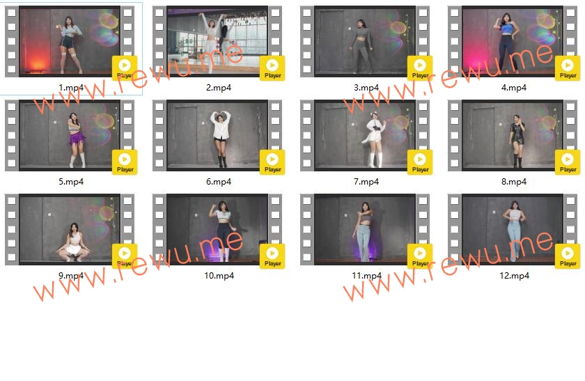Select the Player badge on 3.mp4

pos(421,68)
